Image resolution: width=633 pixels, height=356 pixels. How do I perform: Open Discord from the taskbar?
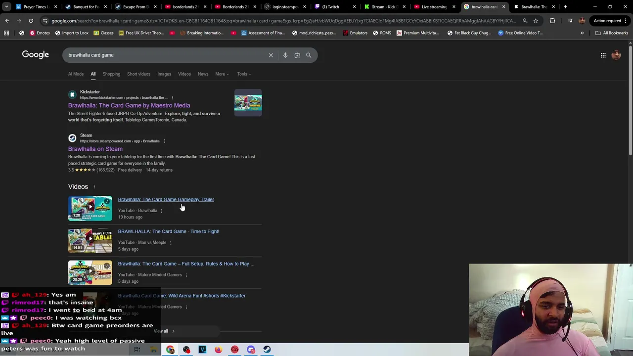pyautogui.click(x=251, y=350)
